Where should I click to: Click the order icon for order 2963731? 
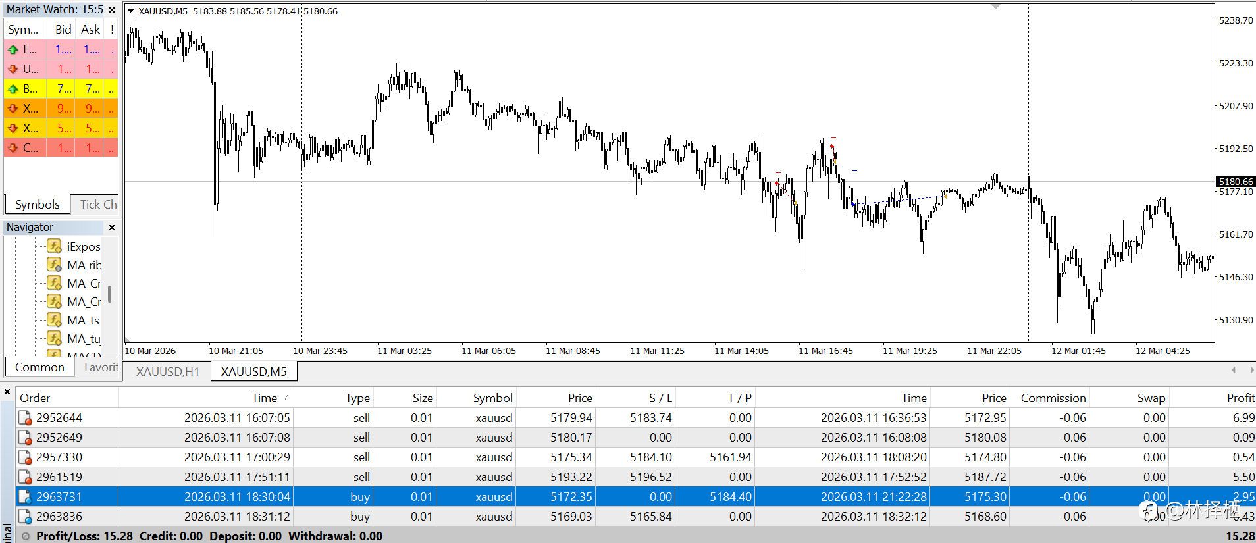point(25,497)
